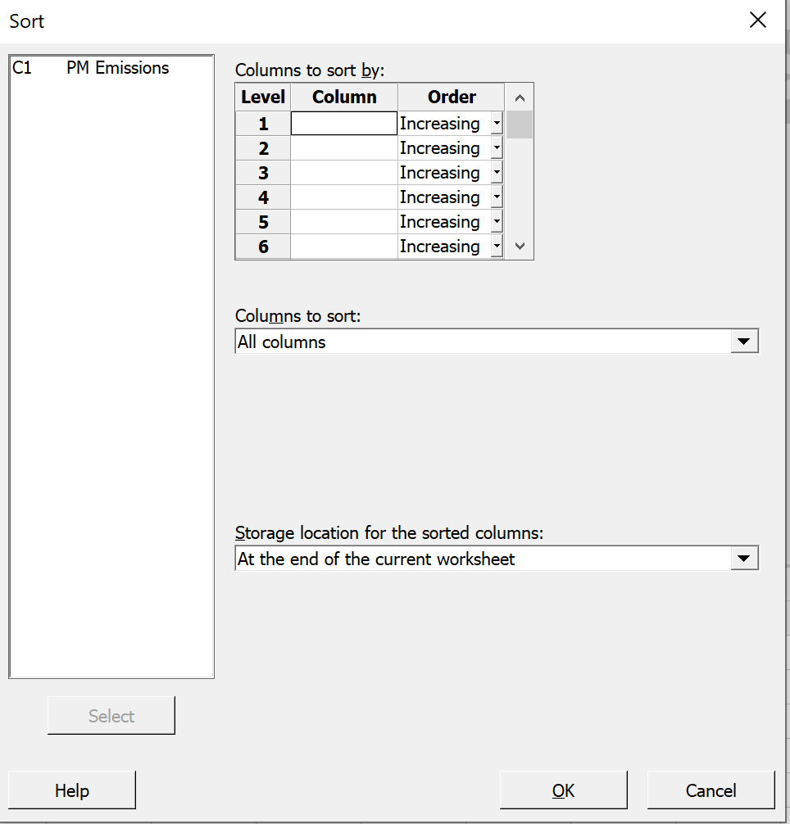Click the Level 6 row number
Image resolution: width=790 pixels, height=824 pixels.
tap(263, 247)
